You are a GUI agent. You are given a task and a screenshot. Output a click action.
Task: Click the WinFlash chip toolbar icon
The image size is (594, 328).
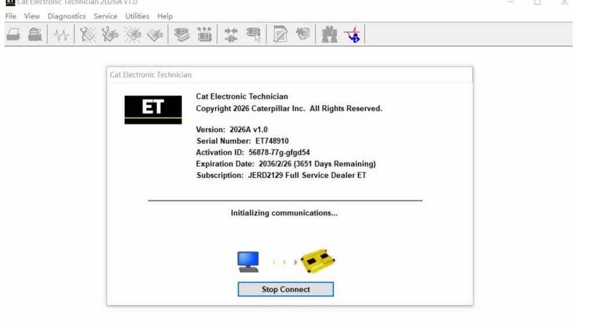tap(302, 34)
